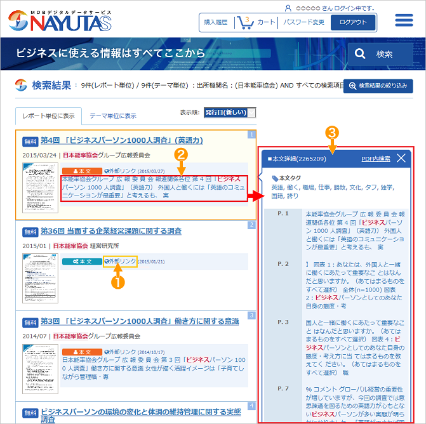Click the 本文タグ tag icon
Viewport: 426px width, 424px height.
click(275, 178)
